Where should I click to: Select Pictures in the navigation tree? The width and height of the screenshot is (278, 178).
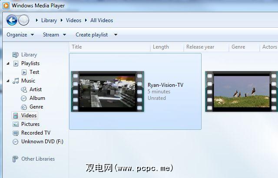coord(30,124)
